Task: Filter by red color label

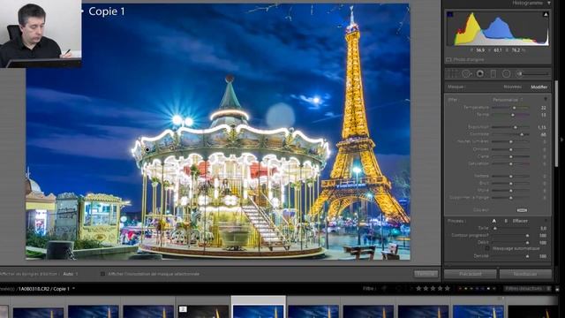Action: point(460,289)
